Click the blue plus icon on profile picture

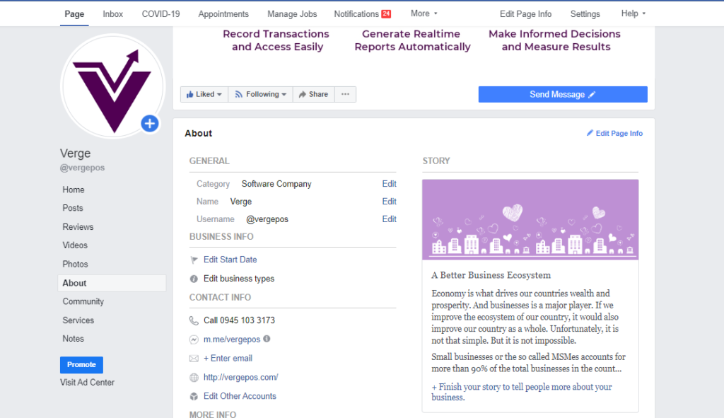coord(149,124)
